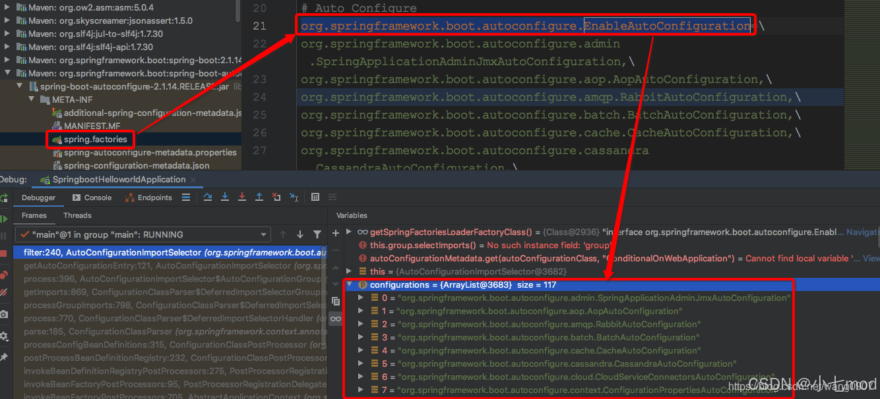Expand configurations element 5 CassandraAutoConfiguration
The image size is (880, 399).
(x=360, y=363)
